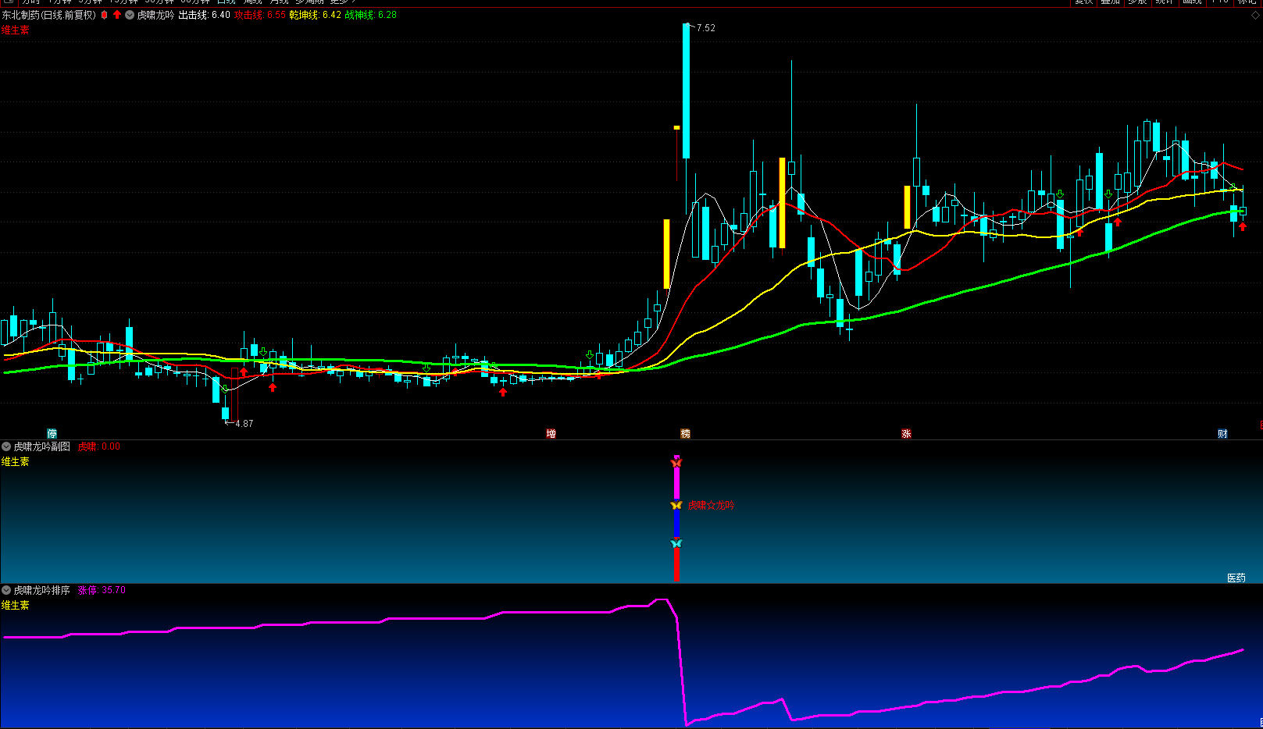Click the 虎啸龙吟副图 panel title

click(42, 446)
